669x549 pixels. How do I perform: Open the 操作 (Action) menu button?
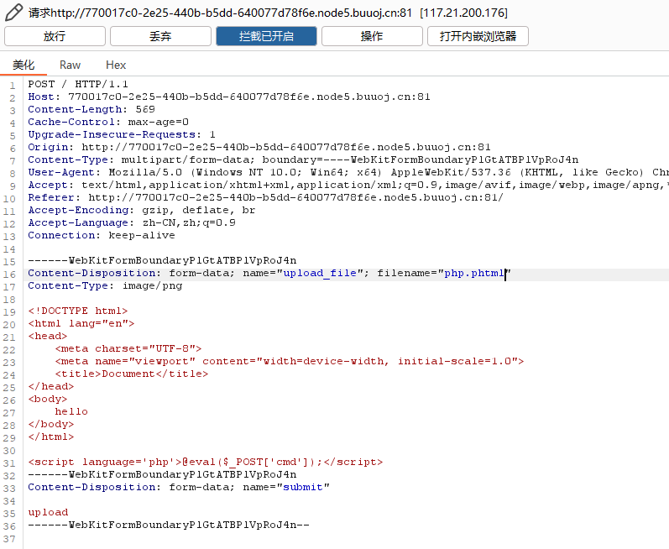[x=372, y=36]
